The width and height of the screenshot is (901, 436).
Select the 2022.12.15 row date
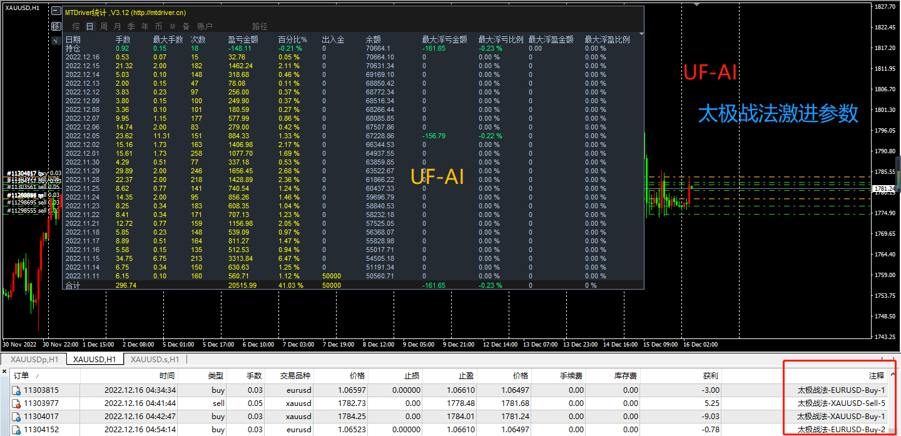click(83, 66)
